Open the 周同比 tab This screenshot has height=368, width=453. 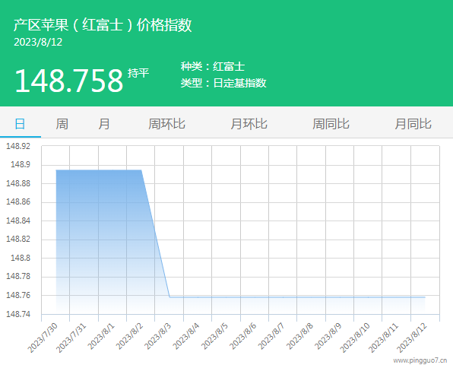click(331, 124)
